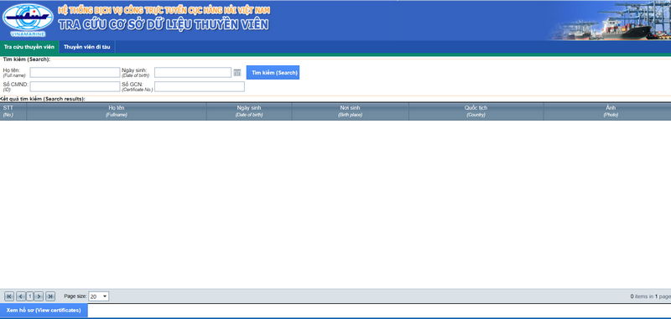671x319 pixels.
Task: Click the Vinamarine logo
Action: [28, 20]
